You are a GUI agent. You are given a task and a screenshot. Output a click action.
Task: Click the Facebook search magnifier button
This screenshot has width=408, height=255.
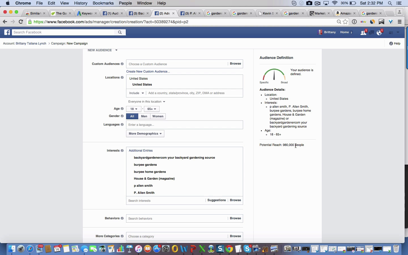(120, 32)
